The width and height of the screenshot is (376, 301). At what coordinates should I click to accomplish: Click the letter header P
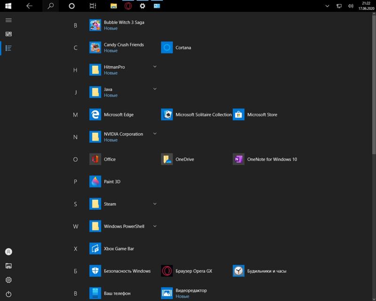pos(75,182)
